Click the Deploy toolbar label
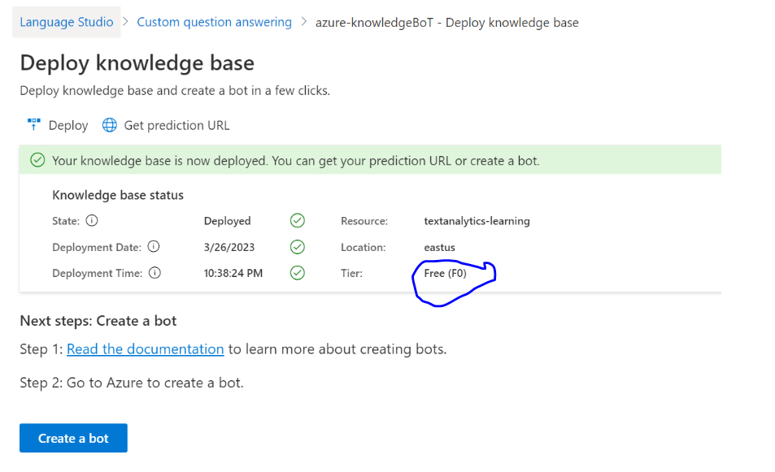This screenshot has width=775, height=472. coord(68,125)
